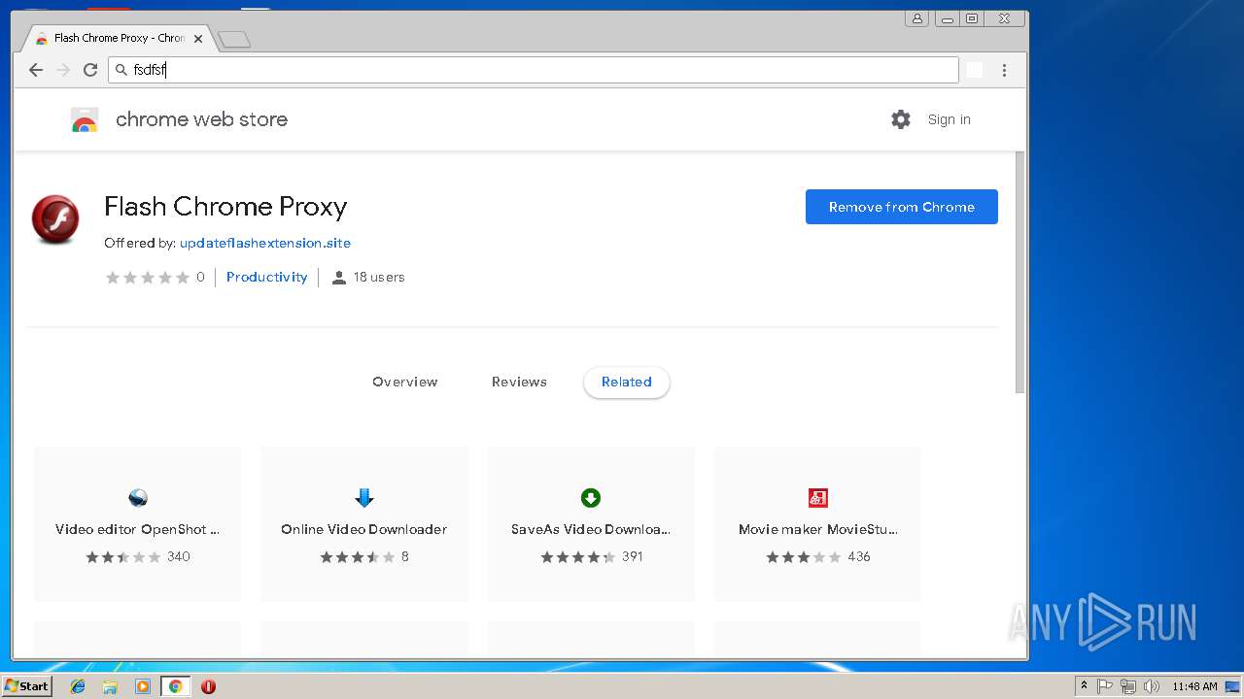Open updateflashextension.site link

point(265,243)
